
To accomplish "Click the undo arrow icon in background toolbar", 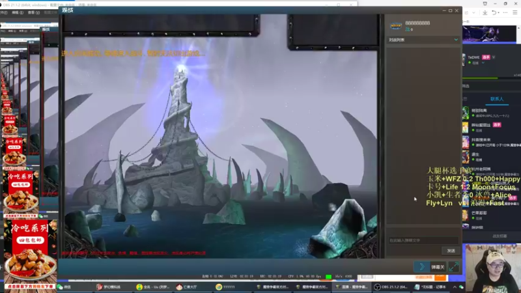I will point(495,12).
